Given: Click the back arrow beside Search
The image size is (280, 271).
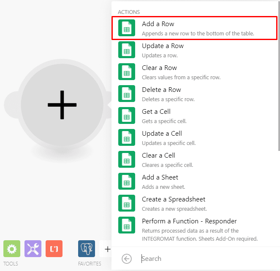Looking at the screenshot, I should [127, 259].
